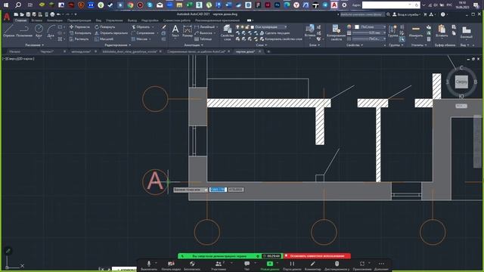Screen dimensions: 484x272
Task: Open the Вставка ribbon tab
Action: pos(37,20)
